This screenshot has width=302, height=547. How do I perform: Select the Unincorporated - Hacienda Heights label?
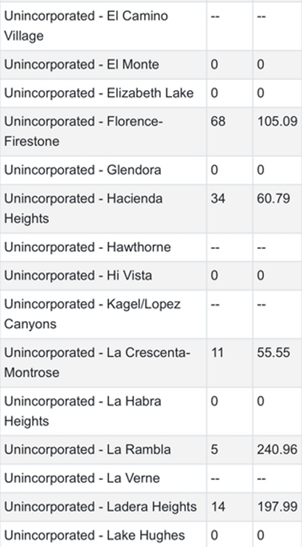[83, 209]
